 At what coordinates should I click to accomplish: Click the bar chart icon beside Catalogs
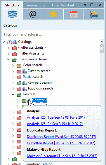pos(15,42)
